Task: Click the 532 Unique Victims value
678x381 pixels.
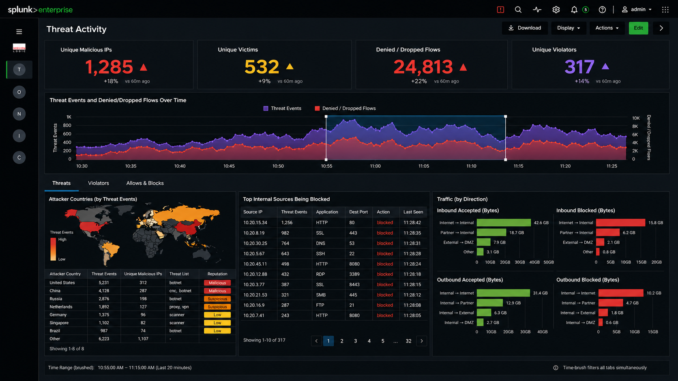Action: click(x=262, y=67)
